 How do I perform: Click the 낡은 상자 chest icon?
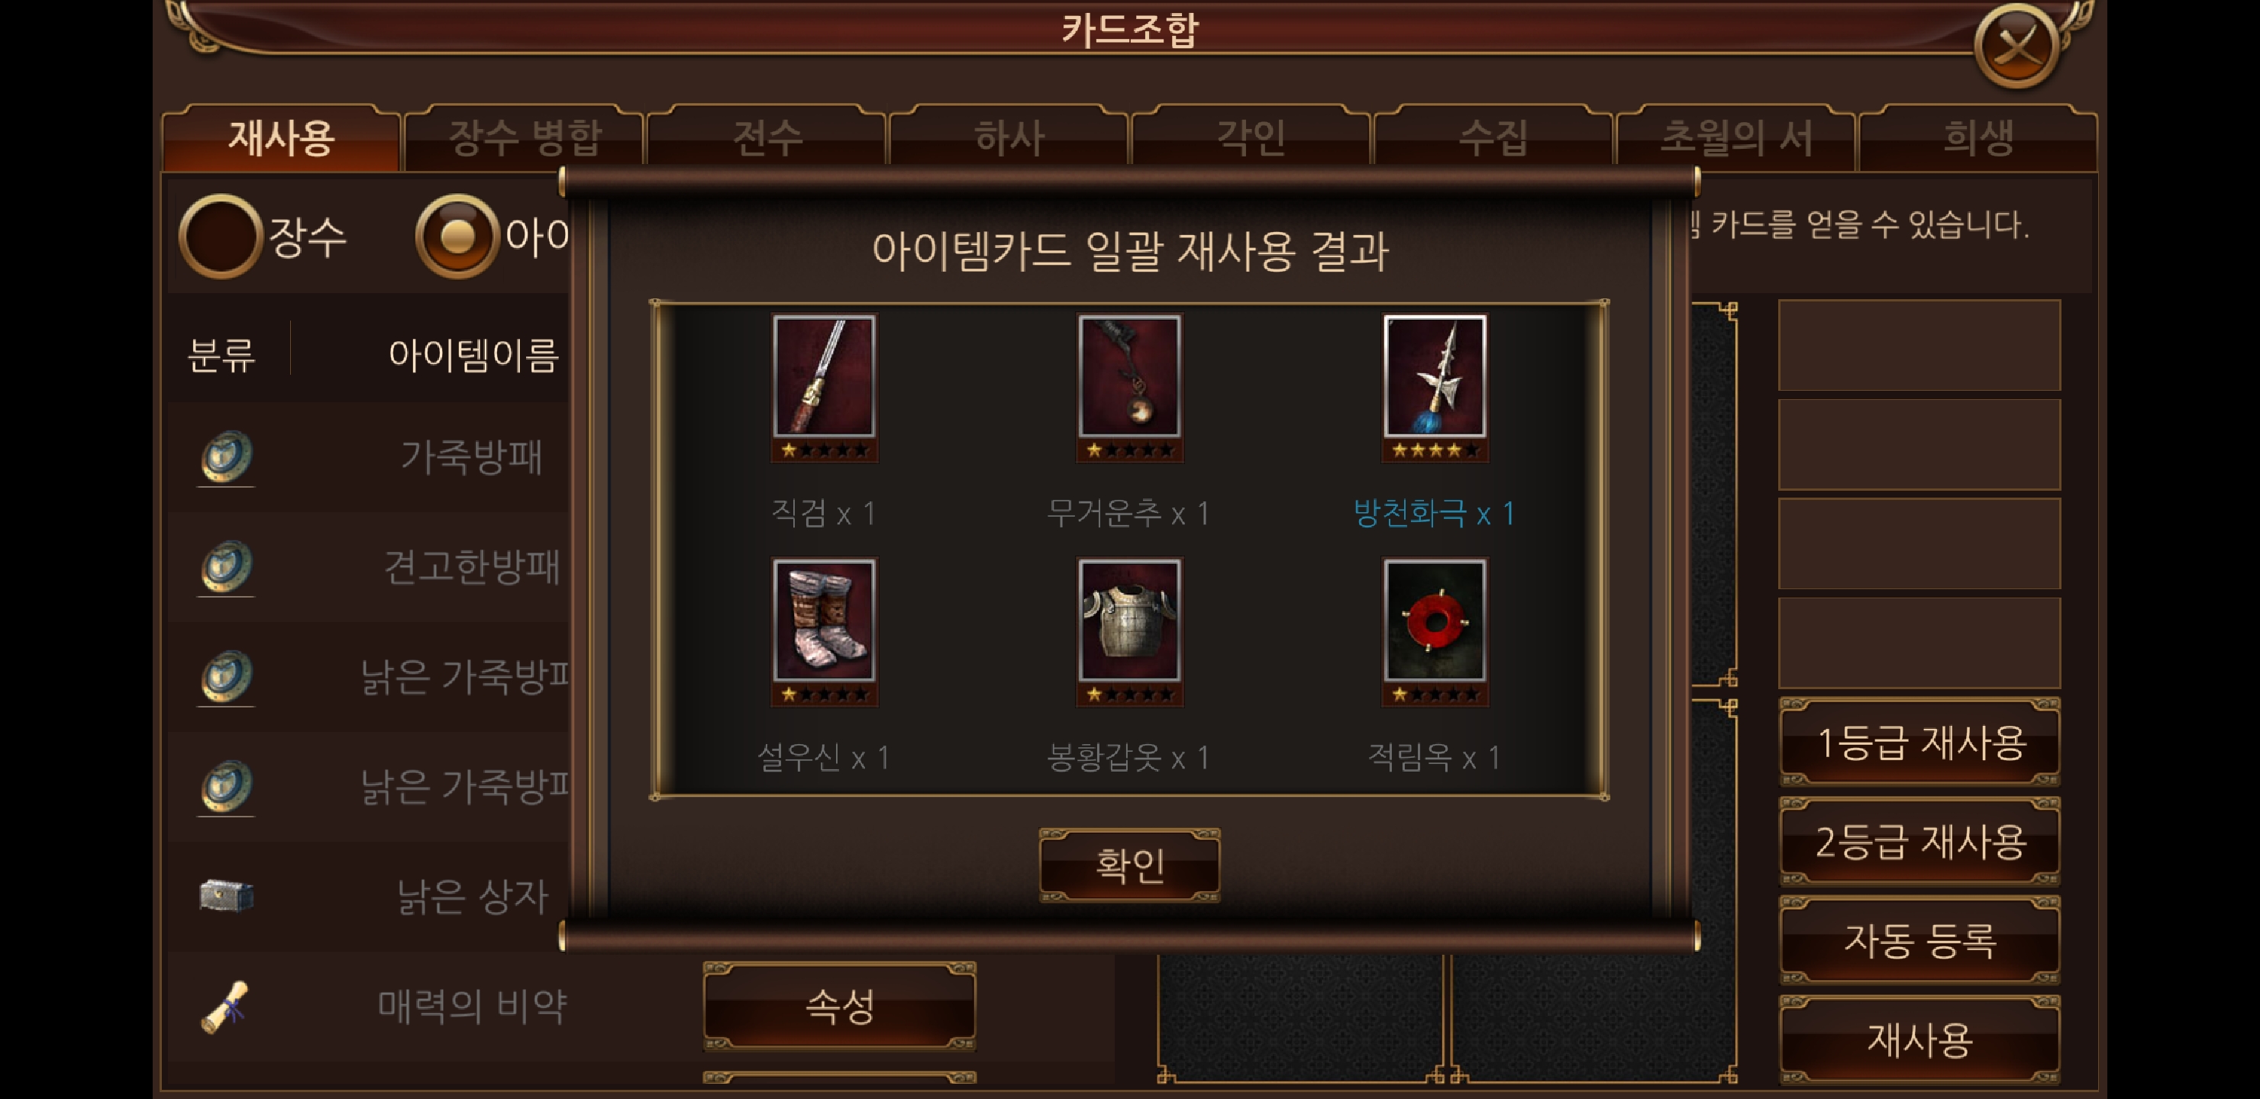(x=226, y=895)
